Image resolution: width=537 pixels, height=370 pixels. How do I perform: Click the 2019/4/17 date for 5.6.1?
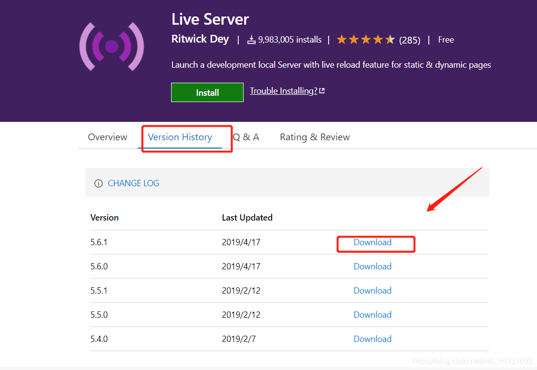click(241, 242)
